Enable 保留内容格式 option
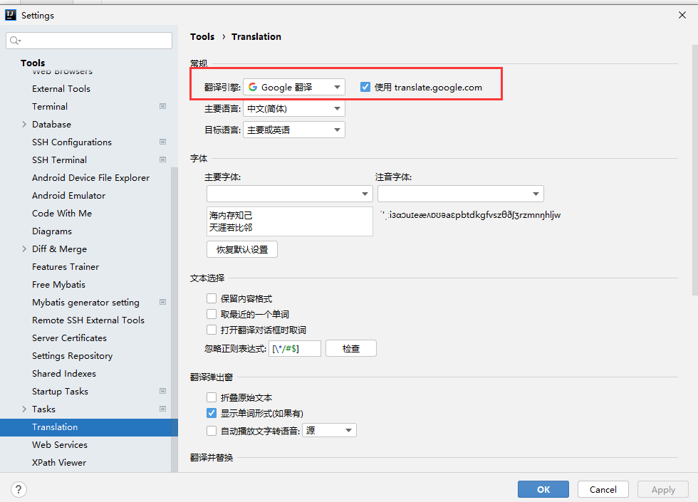This screenshot has height=502, width=698. (212, 298)
